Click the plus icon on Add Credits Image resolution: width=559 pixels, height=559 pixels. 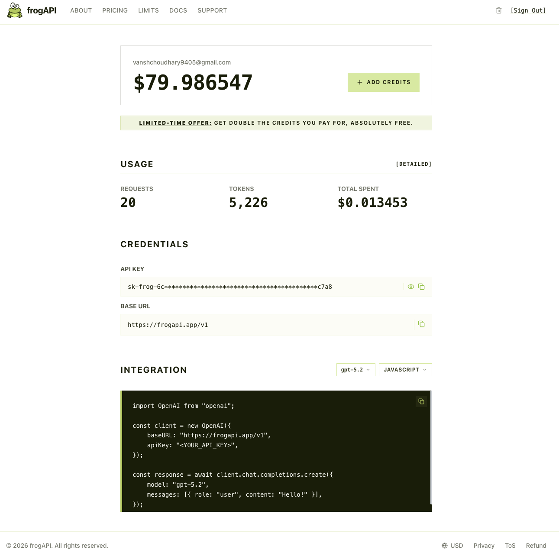[360, 82]
